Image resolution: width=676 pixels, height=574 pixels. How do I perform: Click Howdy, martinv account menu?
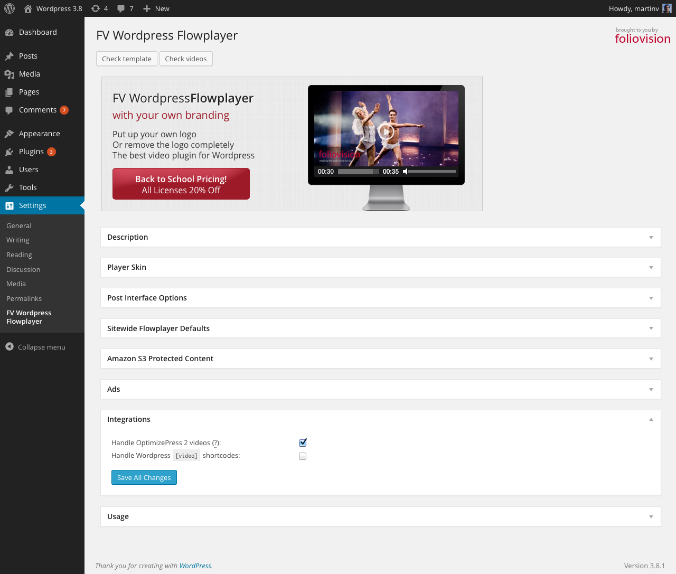[640, 8]
